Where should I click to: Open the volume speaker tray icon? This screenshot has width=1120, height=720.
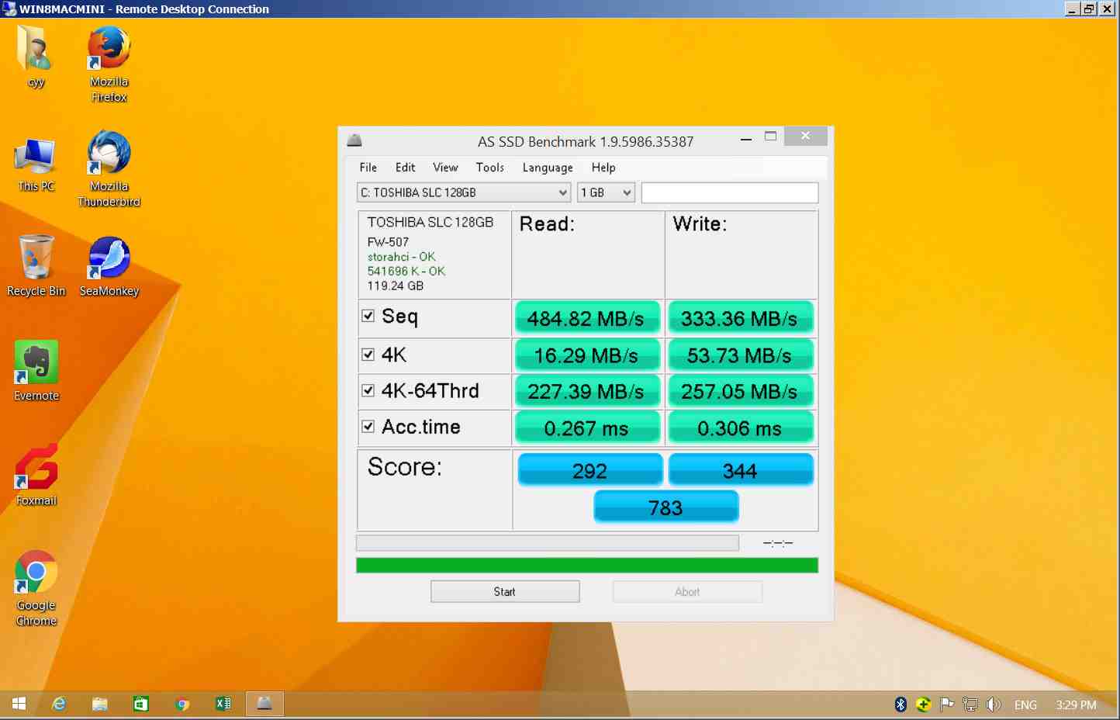(x=993, y=704)
